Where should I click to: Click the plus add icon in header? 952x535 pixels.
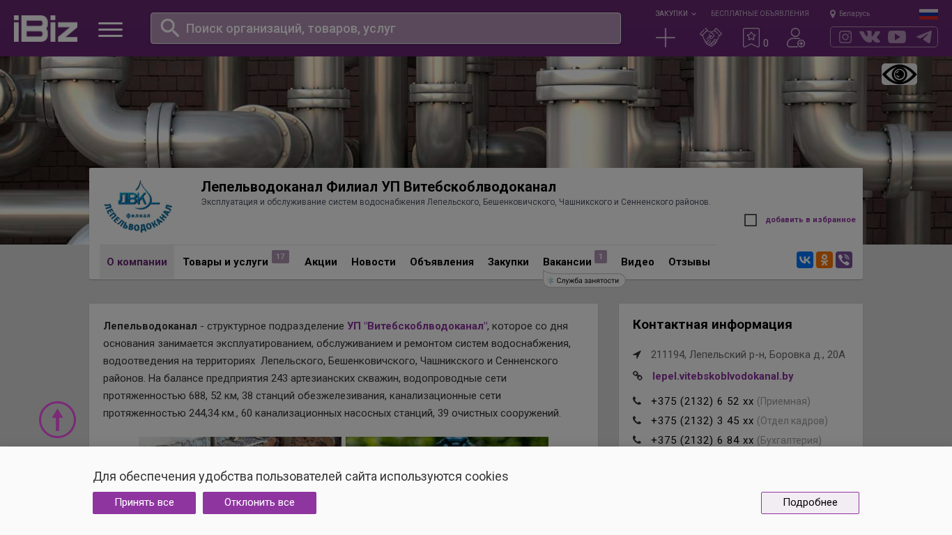pos(666,38)
